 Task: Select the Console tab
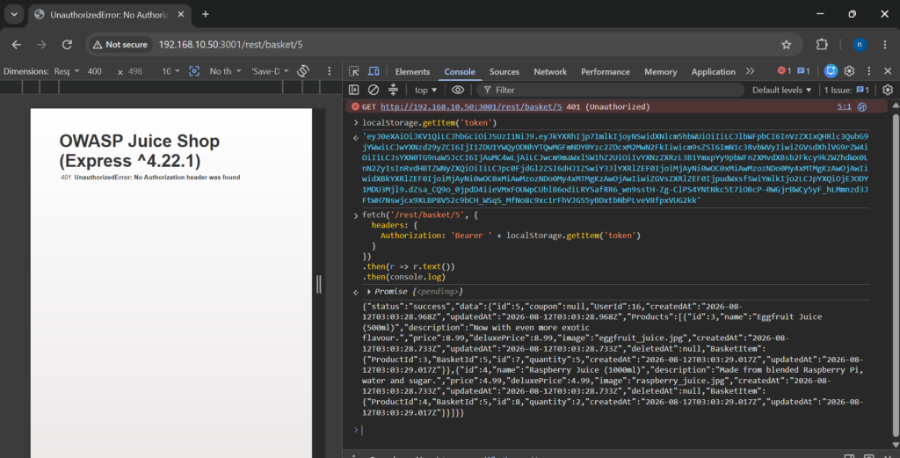(x=460, y=72)
